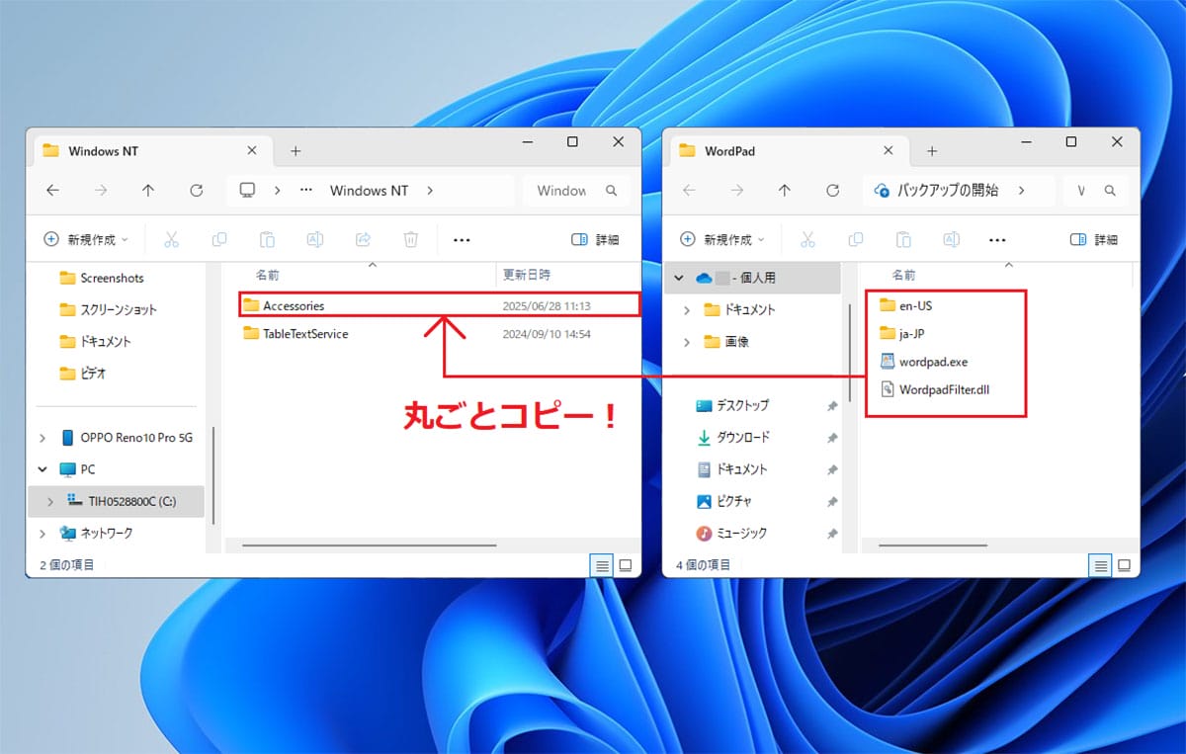This screenshot has width=1186, height=754.
Task: Open See more (…) in WordPad toolbar
Action: [x=998, y=239]
